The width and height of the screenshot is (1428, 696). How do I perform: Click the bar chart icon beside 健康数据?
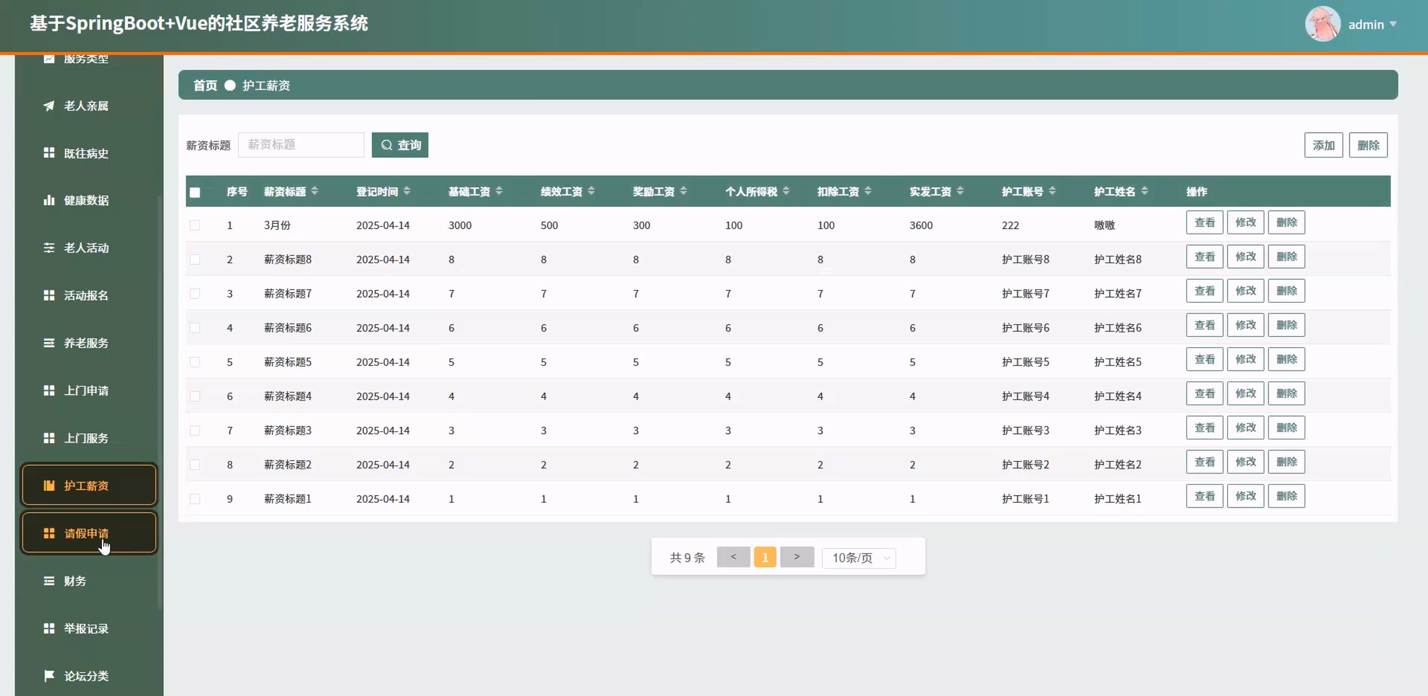49,200
